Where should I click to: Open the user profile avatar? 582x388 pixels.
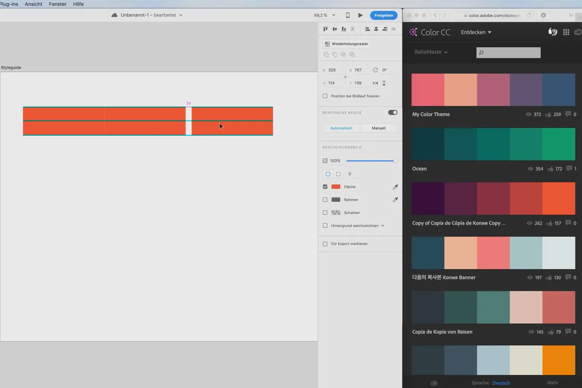[x=552, y=32]
